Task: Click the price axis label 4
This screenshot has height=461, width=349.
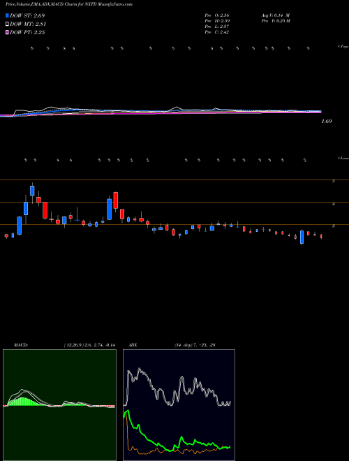Action: 334,204
